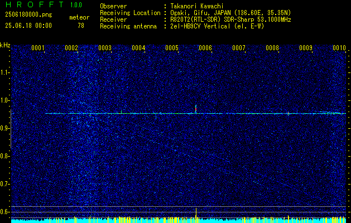The image size is (351, 223).
Task: Click location text Ogaki, Gifu, JAPAN
Action: (200, 13)
